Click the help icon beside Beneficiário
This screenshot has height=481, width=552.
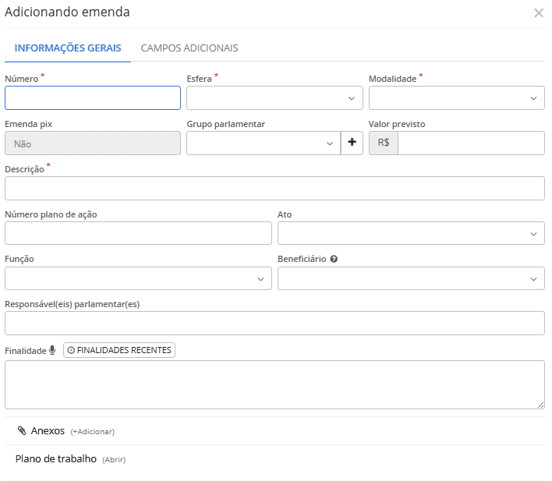click(334, 259)
